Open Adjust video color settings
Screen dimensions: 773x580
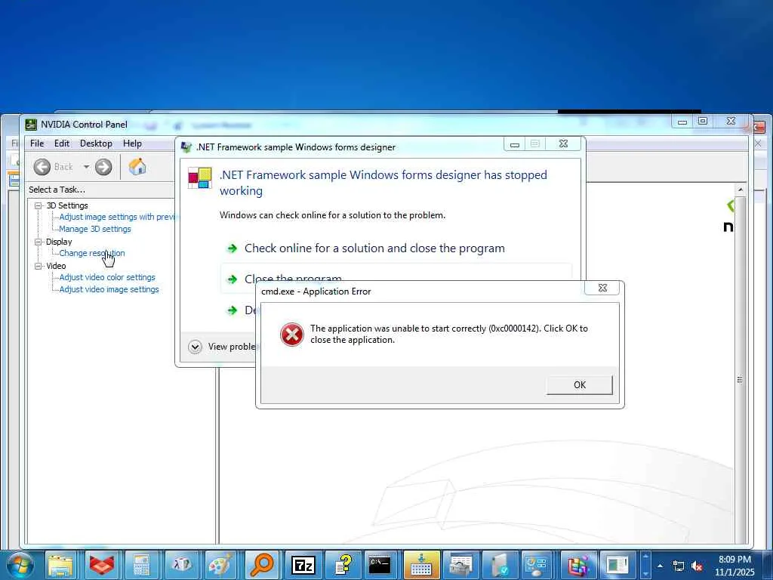107,277
